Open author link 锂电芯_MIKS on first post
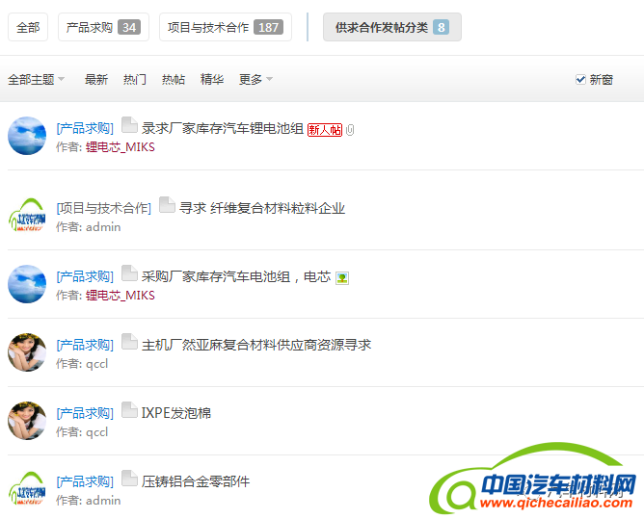Viewport: 644px width, 519px height. 121,147
